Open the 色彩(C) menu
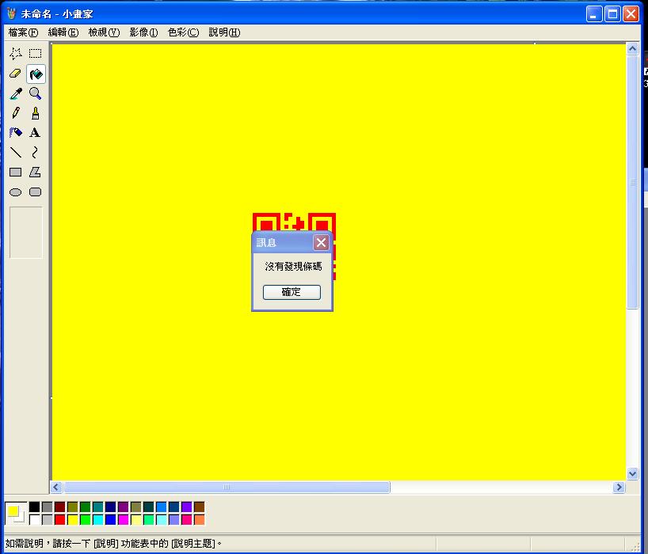Screen dimensions: 648x554 [184, 32]
